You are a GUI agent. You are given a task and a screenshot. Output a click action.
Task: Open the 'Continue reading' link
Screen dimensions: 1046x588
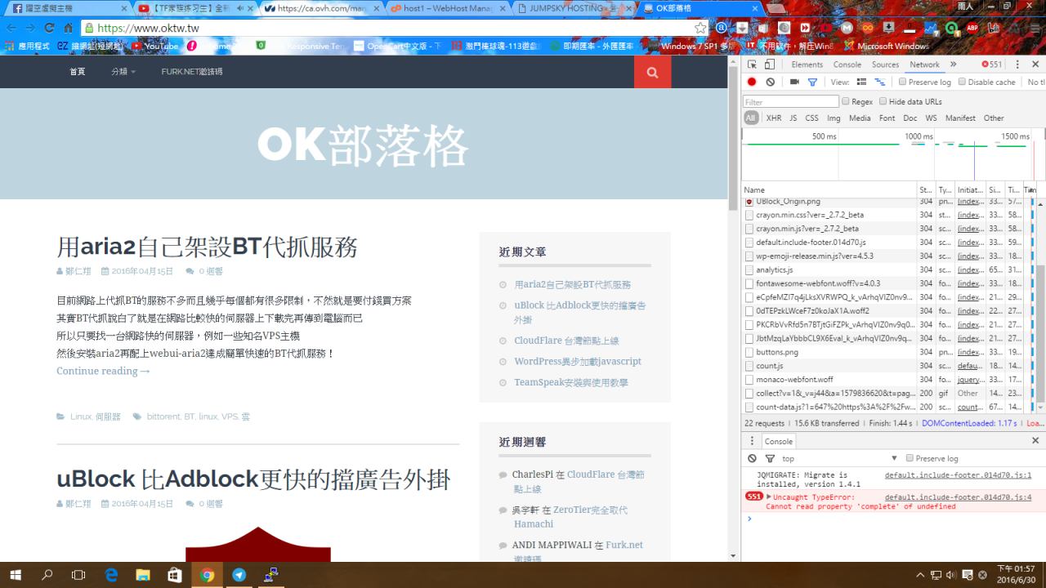[103, 371]
